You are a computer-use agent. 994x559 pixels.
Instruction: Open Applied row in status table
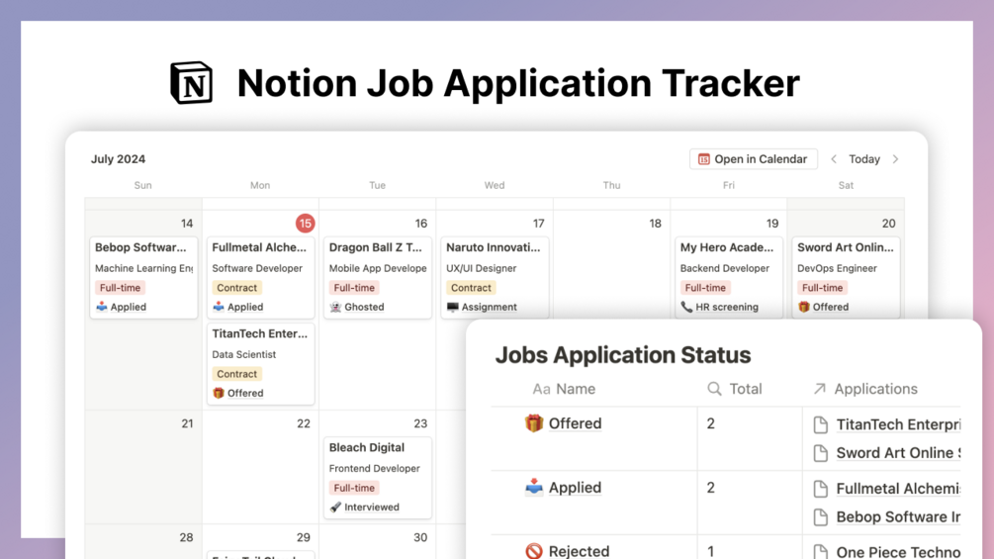[x=725, y=503]
